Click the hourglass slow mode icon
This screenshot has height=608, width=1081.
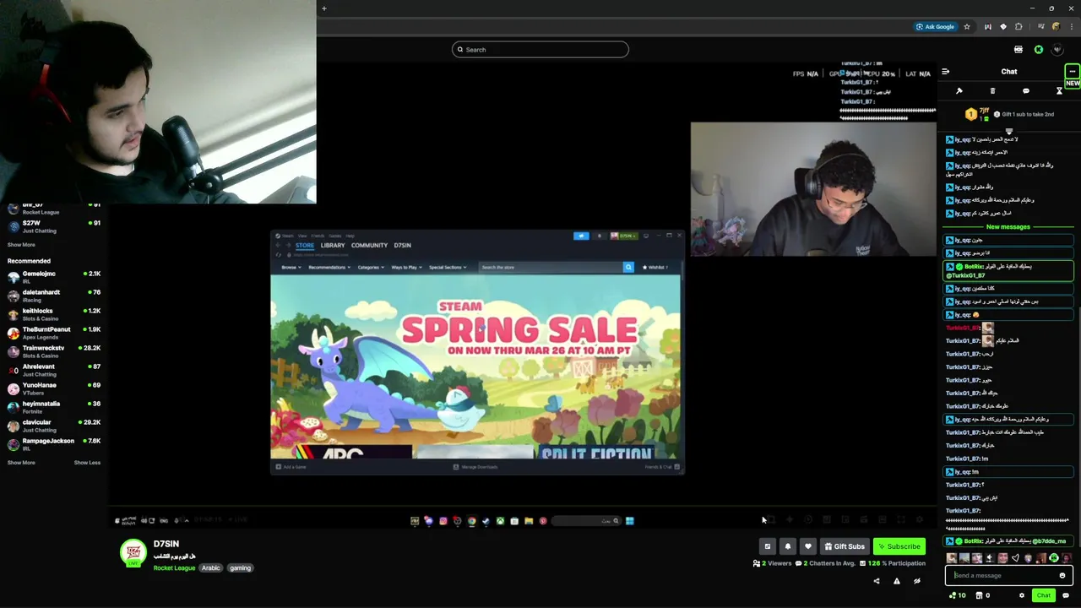pyautogui.click(x=1059, y=91)
